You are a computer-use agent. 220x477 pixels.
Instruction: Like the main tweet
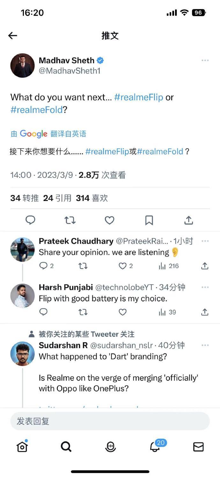pyautogui.click(x=110, y=220)
